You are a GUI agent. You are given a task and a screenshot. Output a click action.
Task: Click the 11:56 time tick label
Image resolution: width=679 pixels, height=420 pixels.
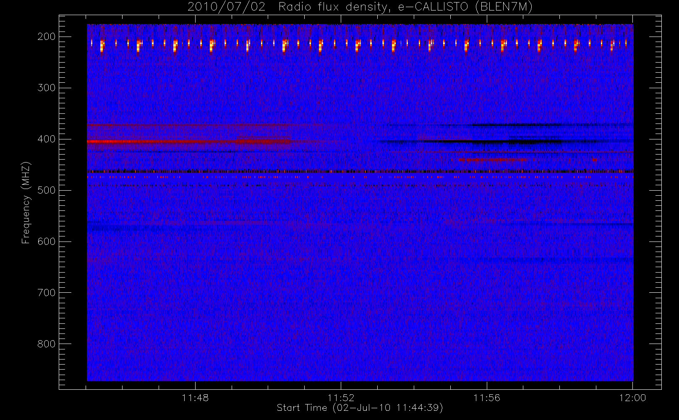(x=487, y=398)
